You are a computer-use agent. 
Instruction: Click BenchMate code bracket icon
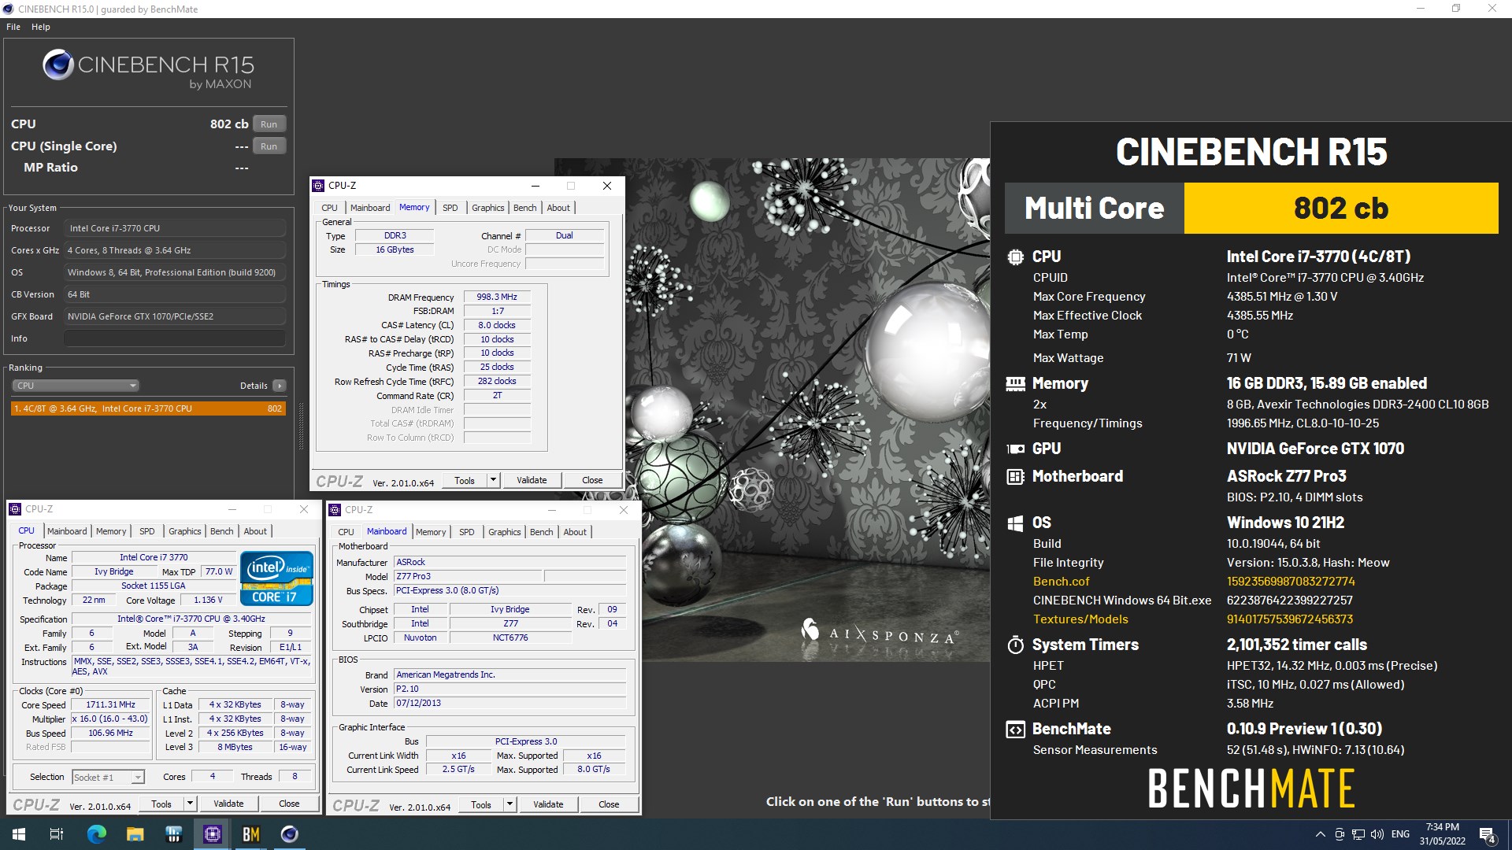point(1015,730)
